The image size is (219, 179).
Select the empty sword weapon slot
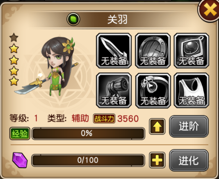coord(114,51)
